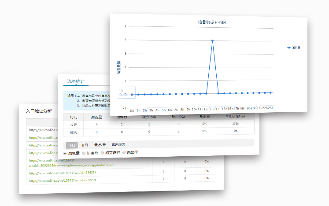Switch to the 昨日 time range tab
The image size is (329, 206).
[x=85, y=145]
